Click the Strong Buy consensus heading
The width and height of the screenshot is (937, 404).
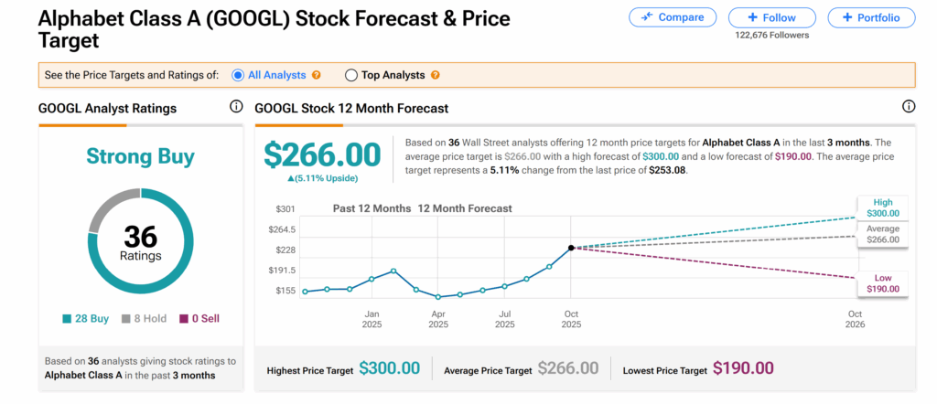(x=140, y=157)
